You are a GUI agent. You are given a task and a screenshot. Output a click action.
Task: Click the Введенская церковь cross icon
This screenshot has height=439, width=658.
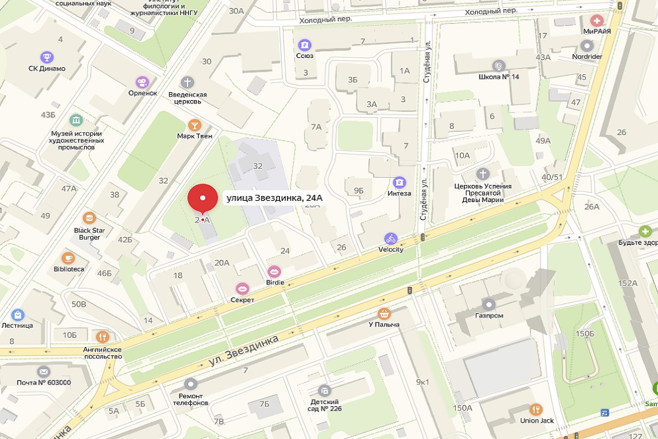187,82
